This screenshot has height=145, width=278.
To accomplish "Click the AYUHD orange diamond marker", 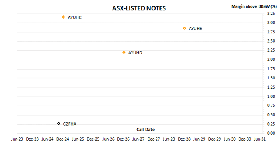I will [x=124, y=52].
